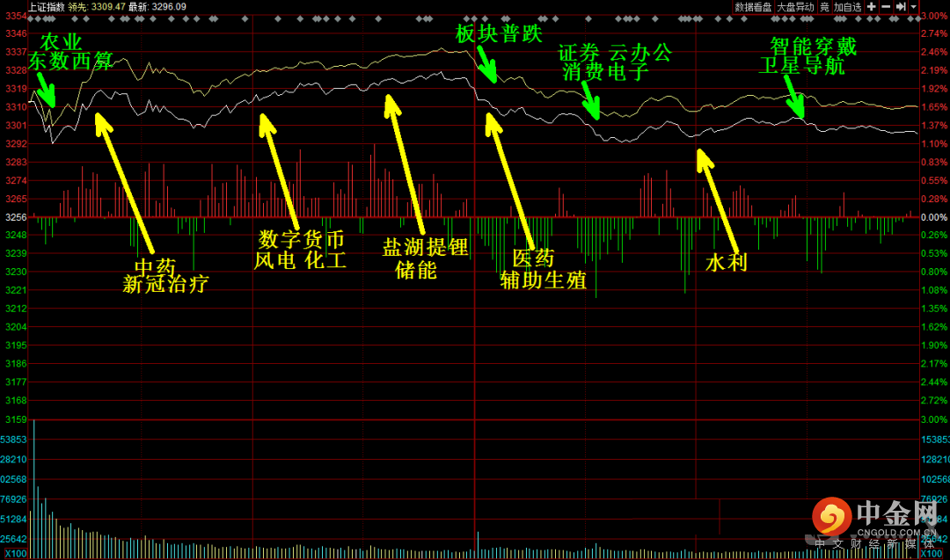Viewport: 950px width, 560px height.
Task: Click the 3337 price axis label
Action: (x=16, y=52)
